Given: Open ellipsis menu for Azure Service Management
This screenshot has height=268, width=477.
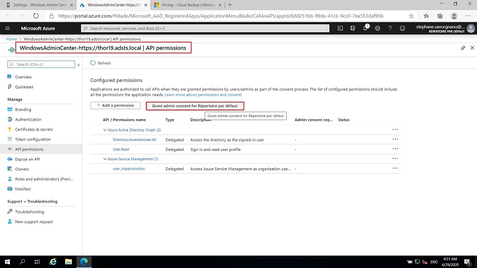Looking at the screenshot, I should pyautogui.click(x=395, y=159).
